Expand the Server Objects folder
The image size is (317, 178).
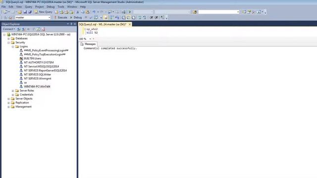(x=8, y=99)
